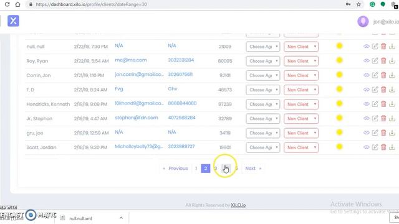
Task: Bookmark this page with star icon
Action: [358, 4]
